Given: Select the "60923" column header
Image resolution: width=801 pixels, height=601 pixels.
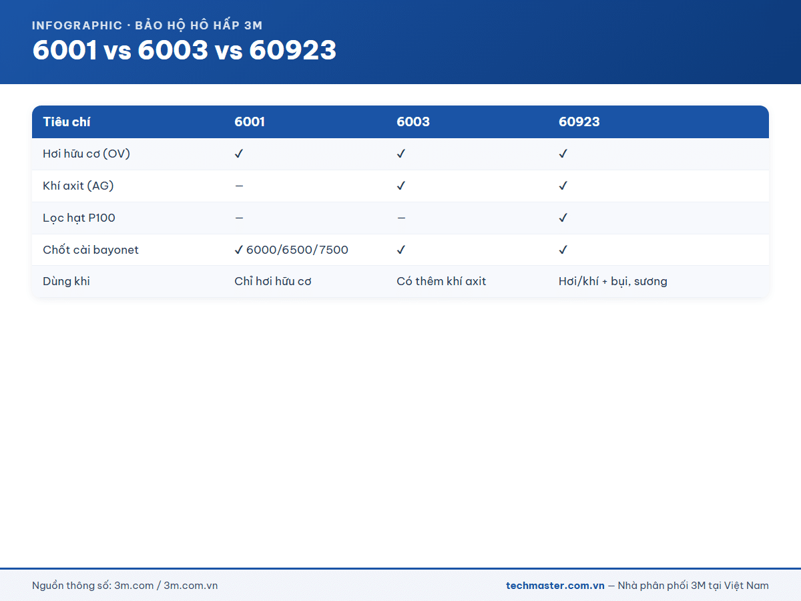Looking at the screenshot, I should coord(579,122).
